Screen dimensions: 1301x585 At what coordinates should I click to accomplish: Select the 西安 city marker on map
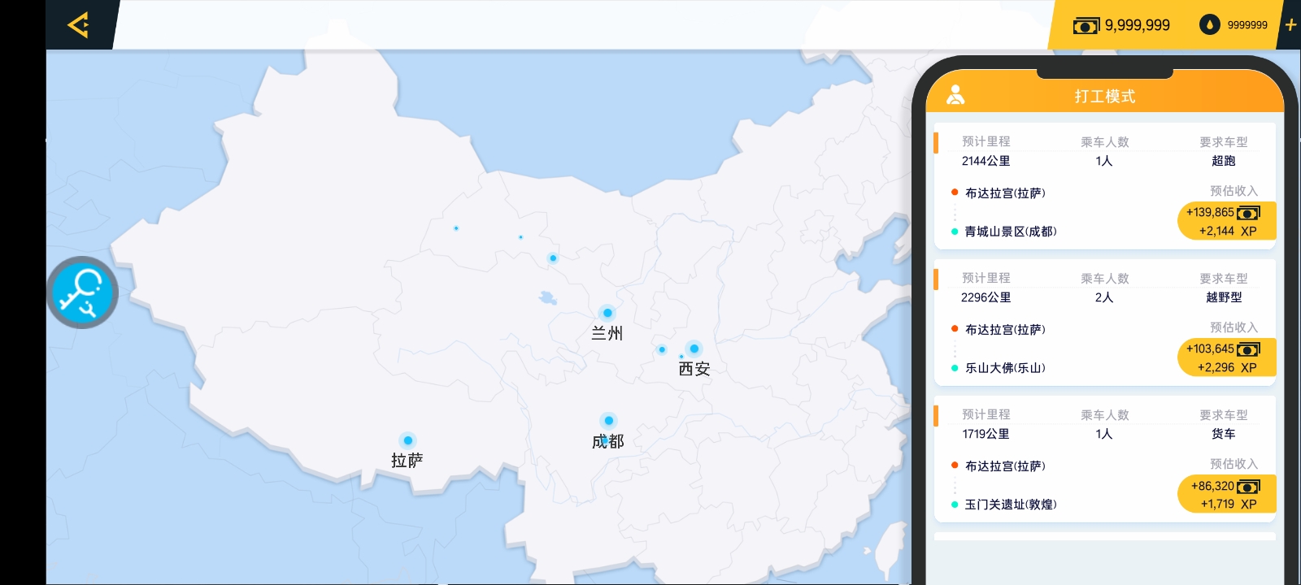pyautogui.click(x=694, y=349)
